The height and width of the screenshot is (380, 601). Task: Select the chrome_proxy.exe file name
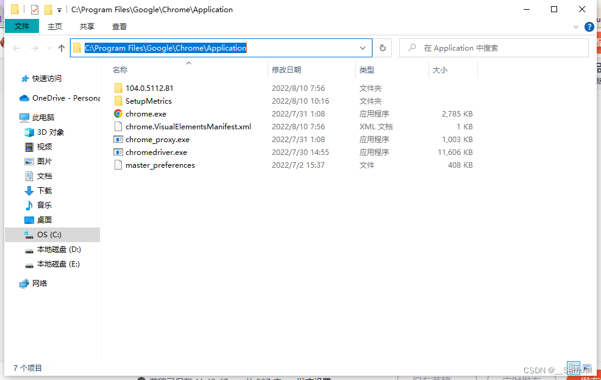coord(157,140)
